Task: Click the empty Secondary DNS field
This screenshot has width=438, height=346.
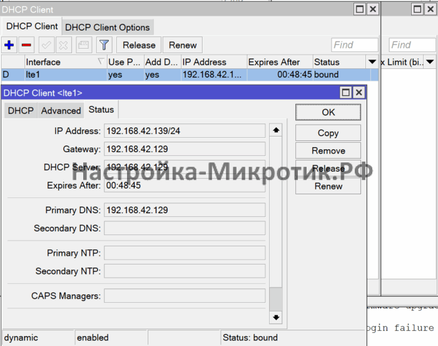Action: point(185,228)
